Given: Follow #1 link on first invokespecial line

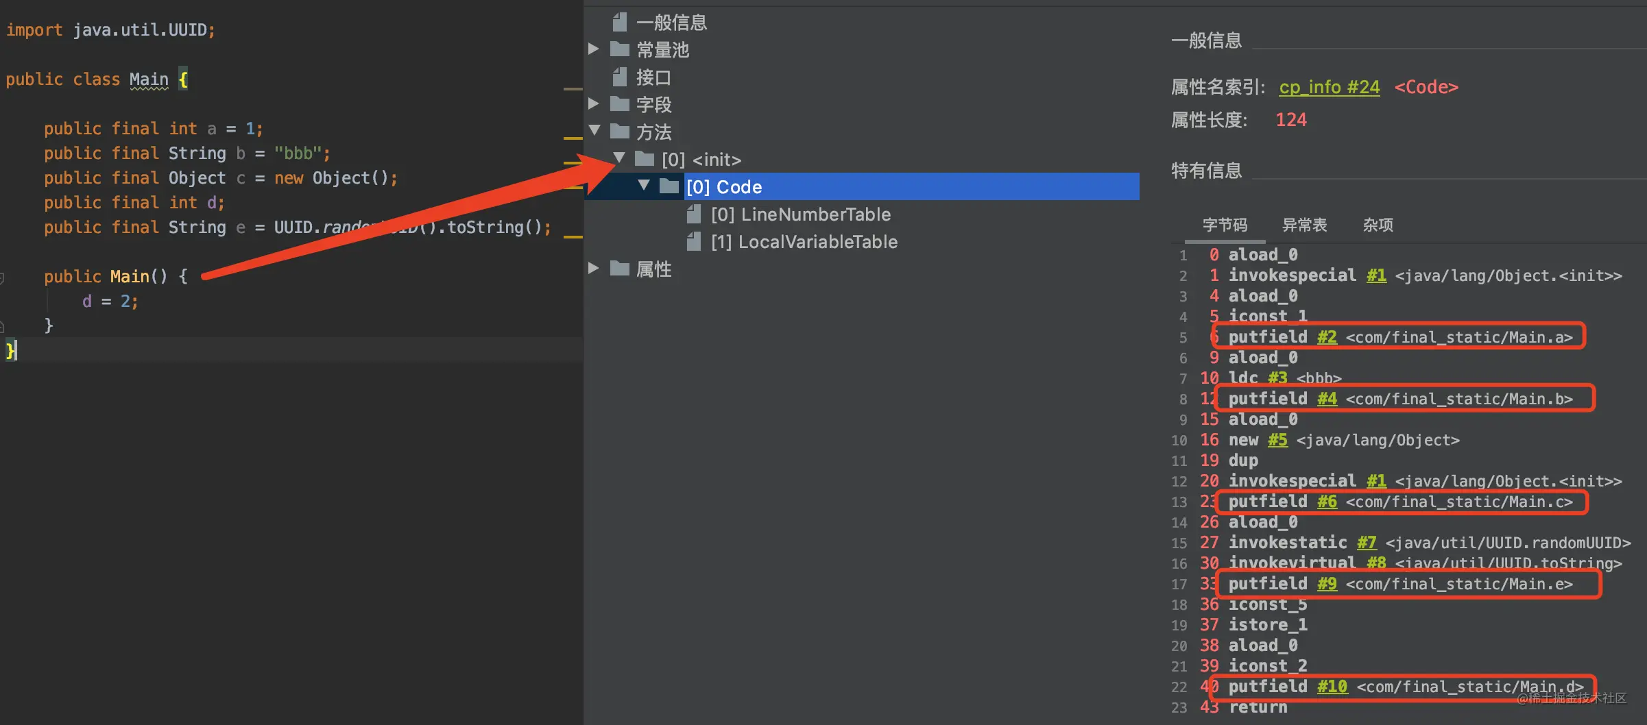Looking at the screenshot, I should pos(1376,275).
